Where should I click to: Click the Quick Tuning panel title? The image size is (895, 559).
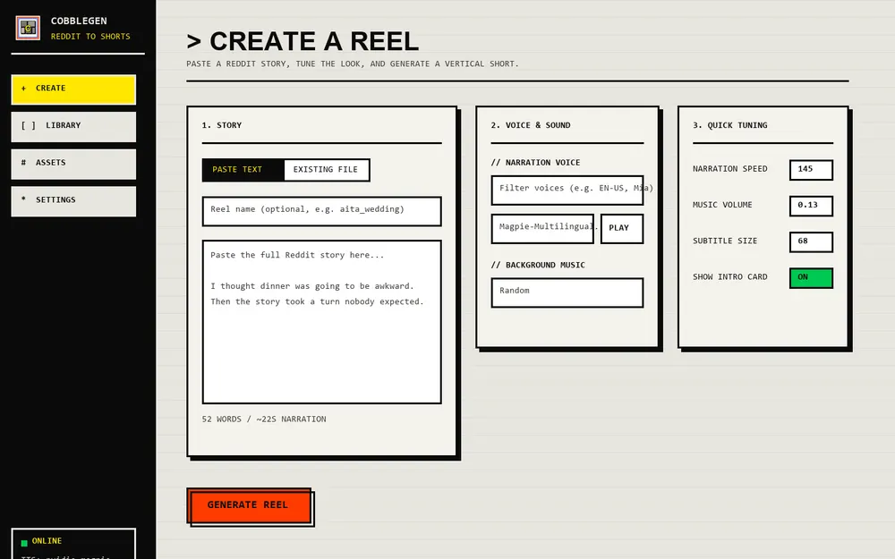click(729, 125)
